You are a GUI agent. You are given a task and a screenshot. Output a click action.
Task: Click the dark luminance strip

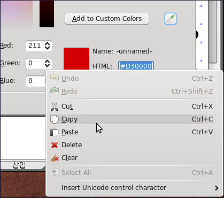point(47,14)
